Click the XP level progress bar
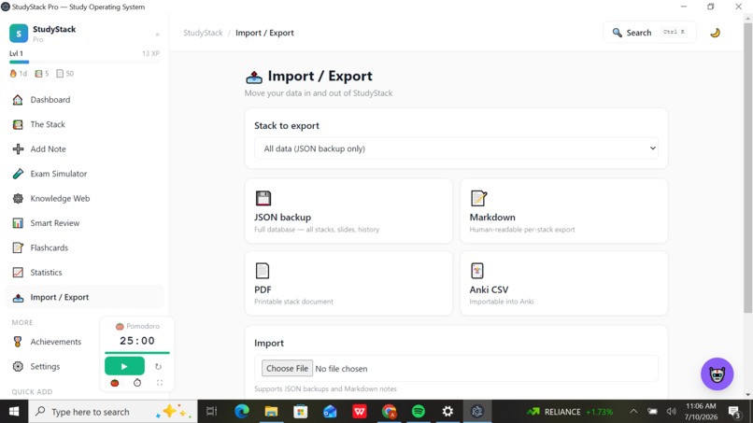 [x=84, y=62]
